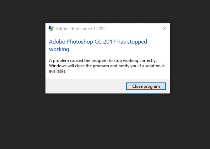This screenshot has height=149, width=210.
Task: Click the Windows error reporting icon in title bar
Action: [x=51, y=28]
